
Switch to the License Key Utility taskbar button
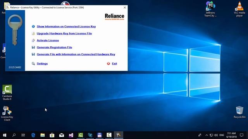(119, 135)
